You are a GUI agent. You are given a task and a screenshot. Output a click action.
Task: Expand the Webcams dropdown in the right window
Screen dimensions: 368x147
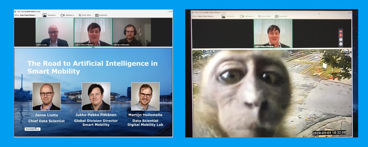point(249,16)
